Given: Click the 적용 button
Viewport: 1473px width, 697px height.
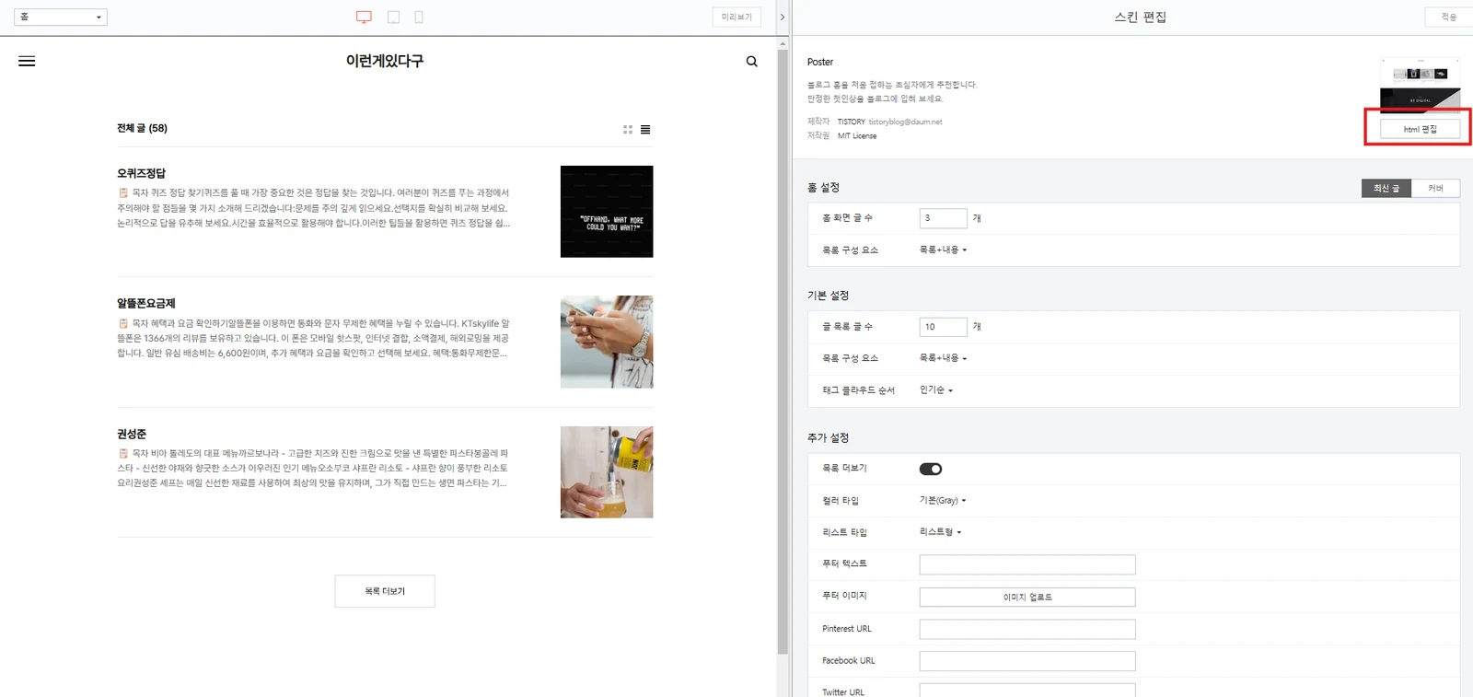Looking at the screenshot, I should (x=1448, y=17).
